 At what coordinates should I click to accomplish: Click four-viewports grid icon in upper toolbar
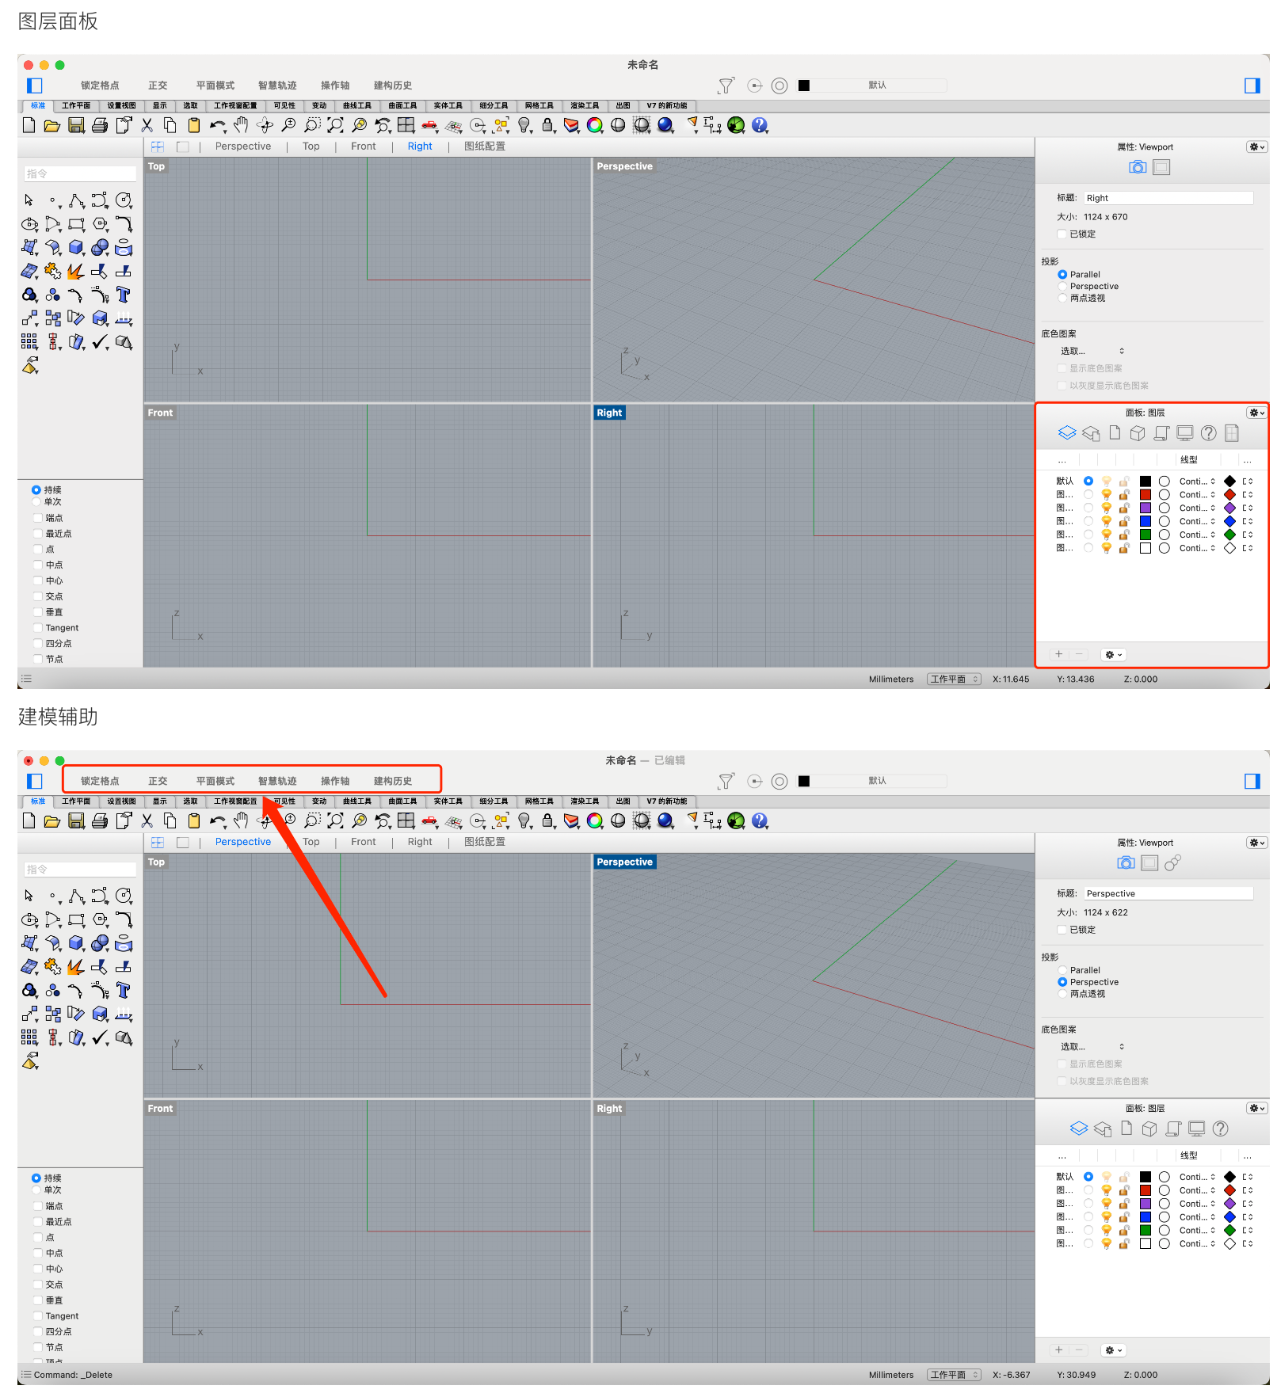click(406, 125)
